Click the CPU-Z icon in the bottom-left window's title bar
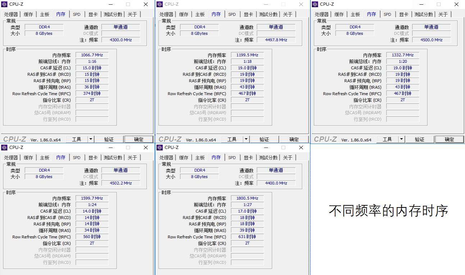465x275 pixels. click(4, 147)
